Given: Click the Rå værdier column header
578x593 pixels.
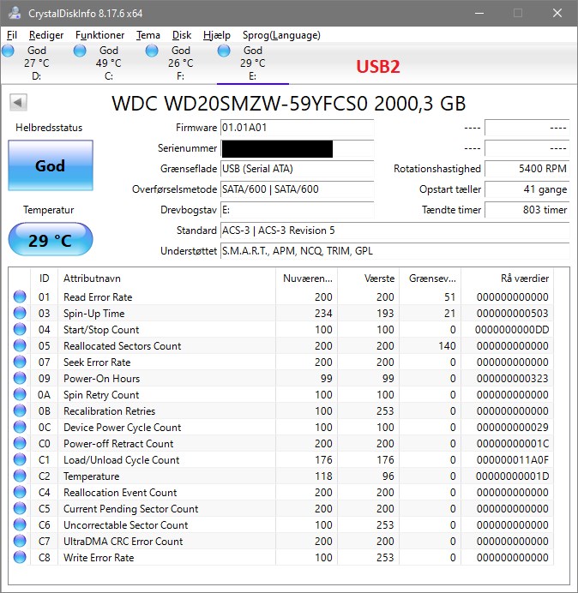Looking at the screenshot, I should (507, 279).
